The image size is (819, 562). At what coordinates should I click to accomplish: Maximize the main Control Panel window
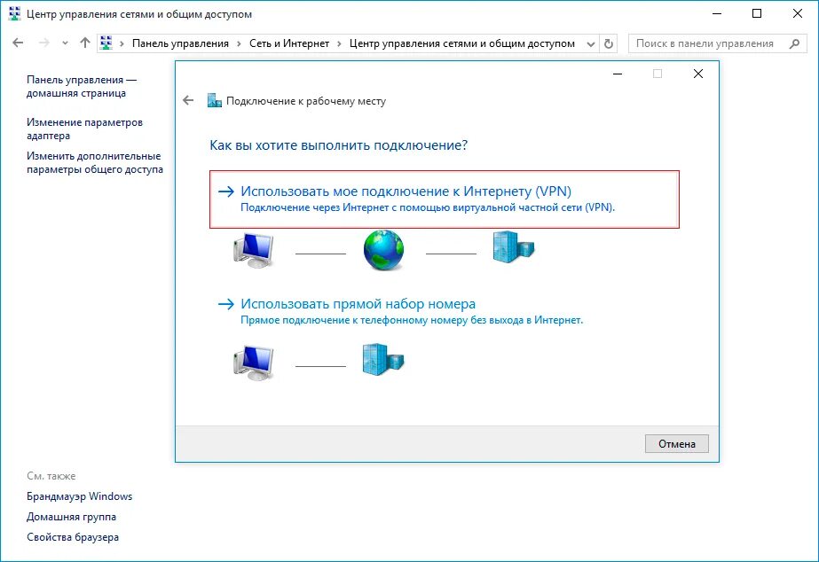click(x=757, y=13)
